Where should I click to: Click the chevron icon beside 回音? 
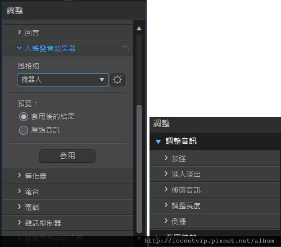(19, 32)
